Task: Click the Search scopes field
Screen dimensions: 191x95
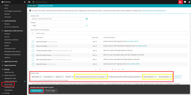Action: pyautogui.click(x=109, y=33)
